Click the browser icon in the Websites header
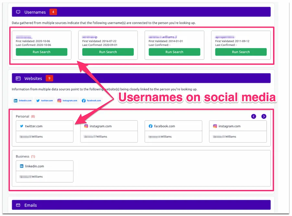This screenshot has height=216, width=292. (18, 78)
